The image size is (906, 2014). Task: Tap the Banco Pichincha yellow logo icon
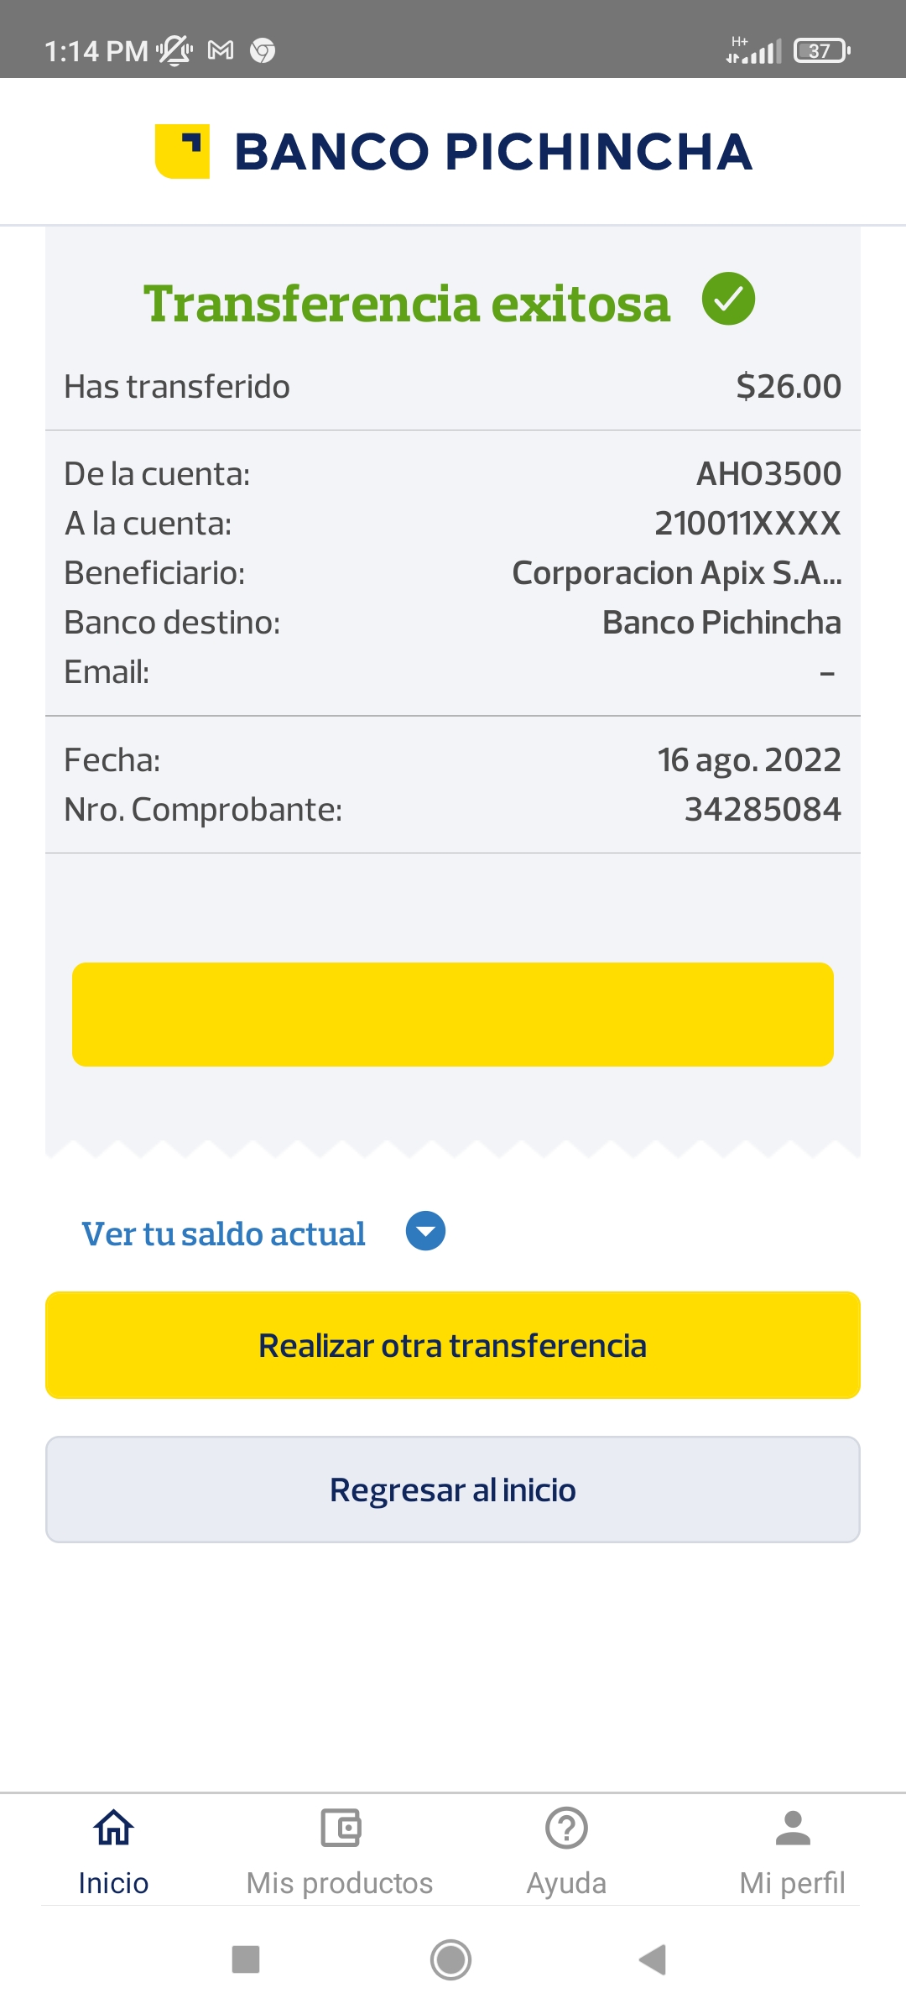(x=182, y=151)
